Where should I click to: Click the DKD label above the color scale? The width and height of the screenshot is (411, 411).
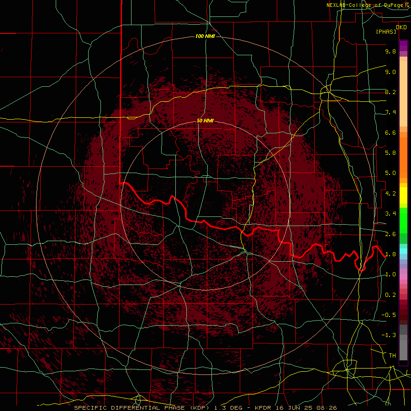coord(401,27)
